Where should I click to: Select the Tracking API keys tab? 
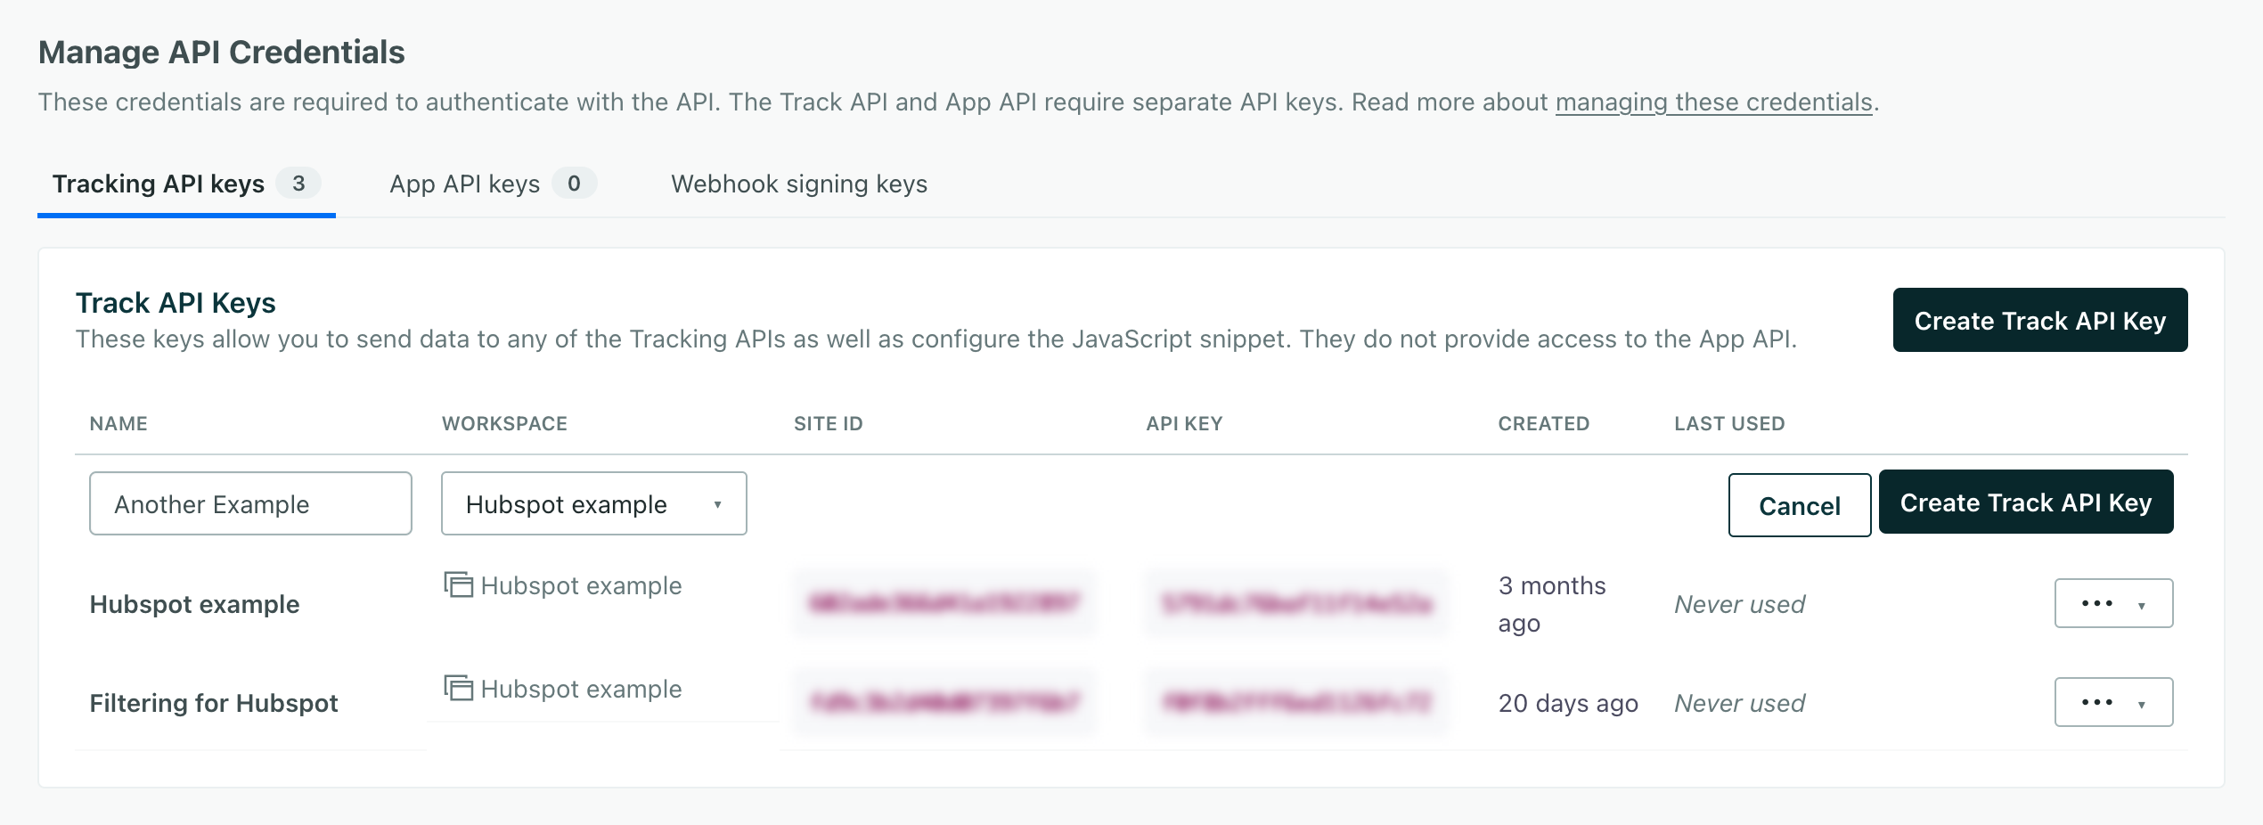coord(158,184)
